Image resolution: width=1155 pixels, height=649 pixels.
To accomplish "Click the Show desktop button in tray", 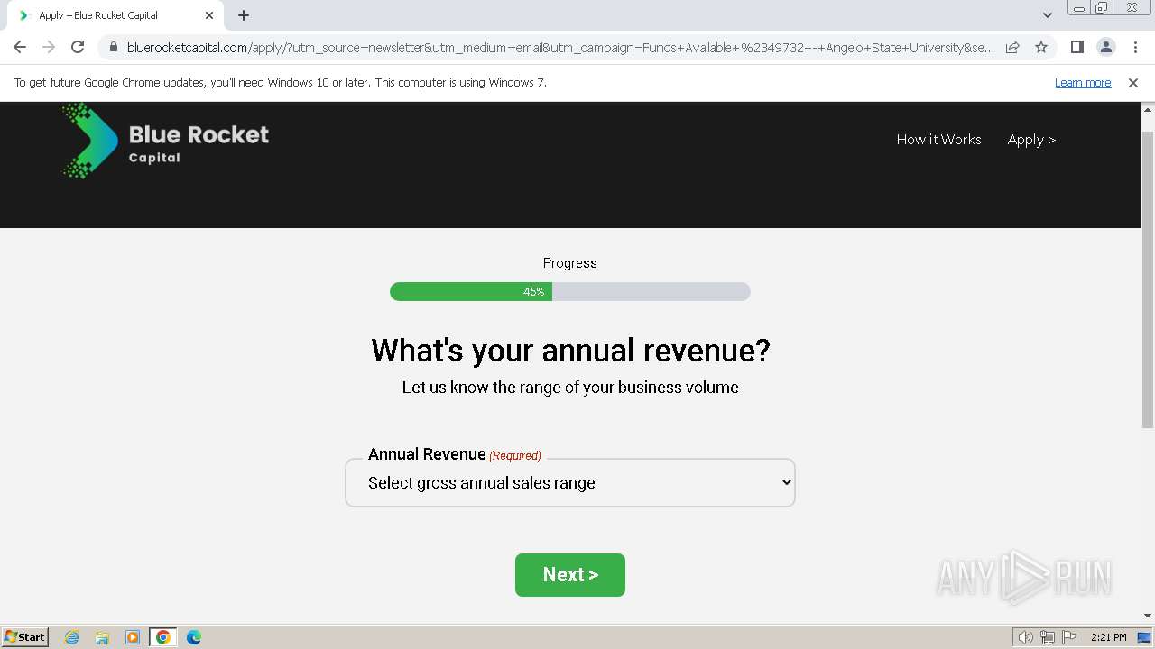I will tap(1145, 637).
